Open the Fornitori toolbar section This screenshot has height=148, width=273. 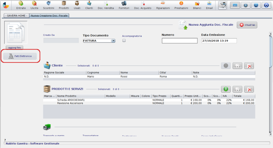(124, 5)
